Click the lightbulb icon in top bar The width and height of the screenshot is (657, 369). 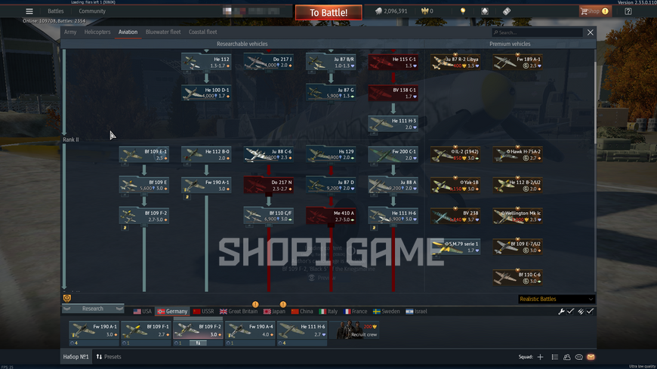[x=463, y=11]
